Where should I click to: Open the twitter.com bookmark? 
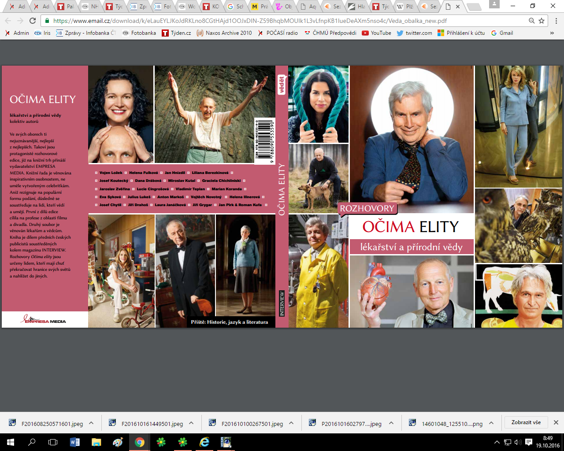[x=414, y=33]
